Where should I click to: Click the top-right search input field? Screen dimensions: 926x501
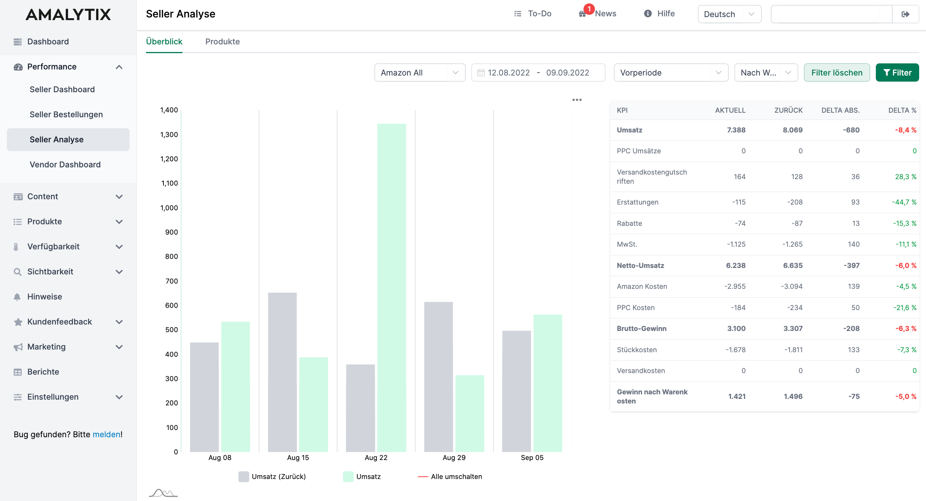pyautogui.click(x=831, y=14)
